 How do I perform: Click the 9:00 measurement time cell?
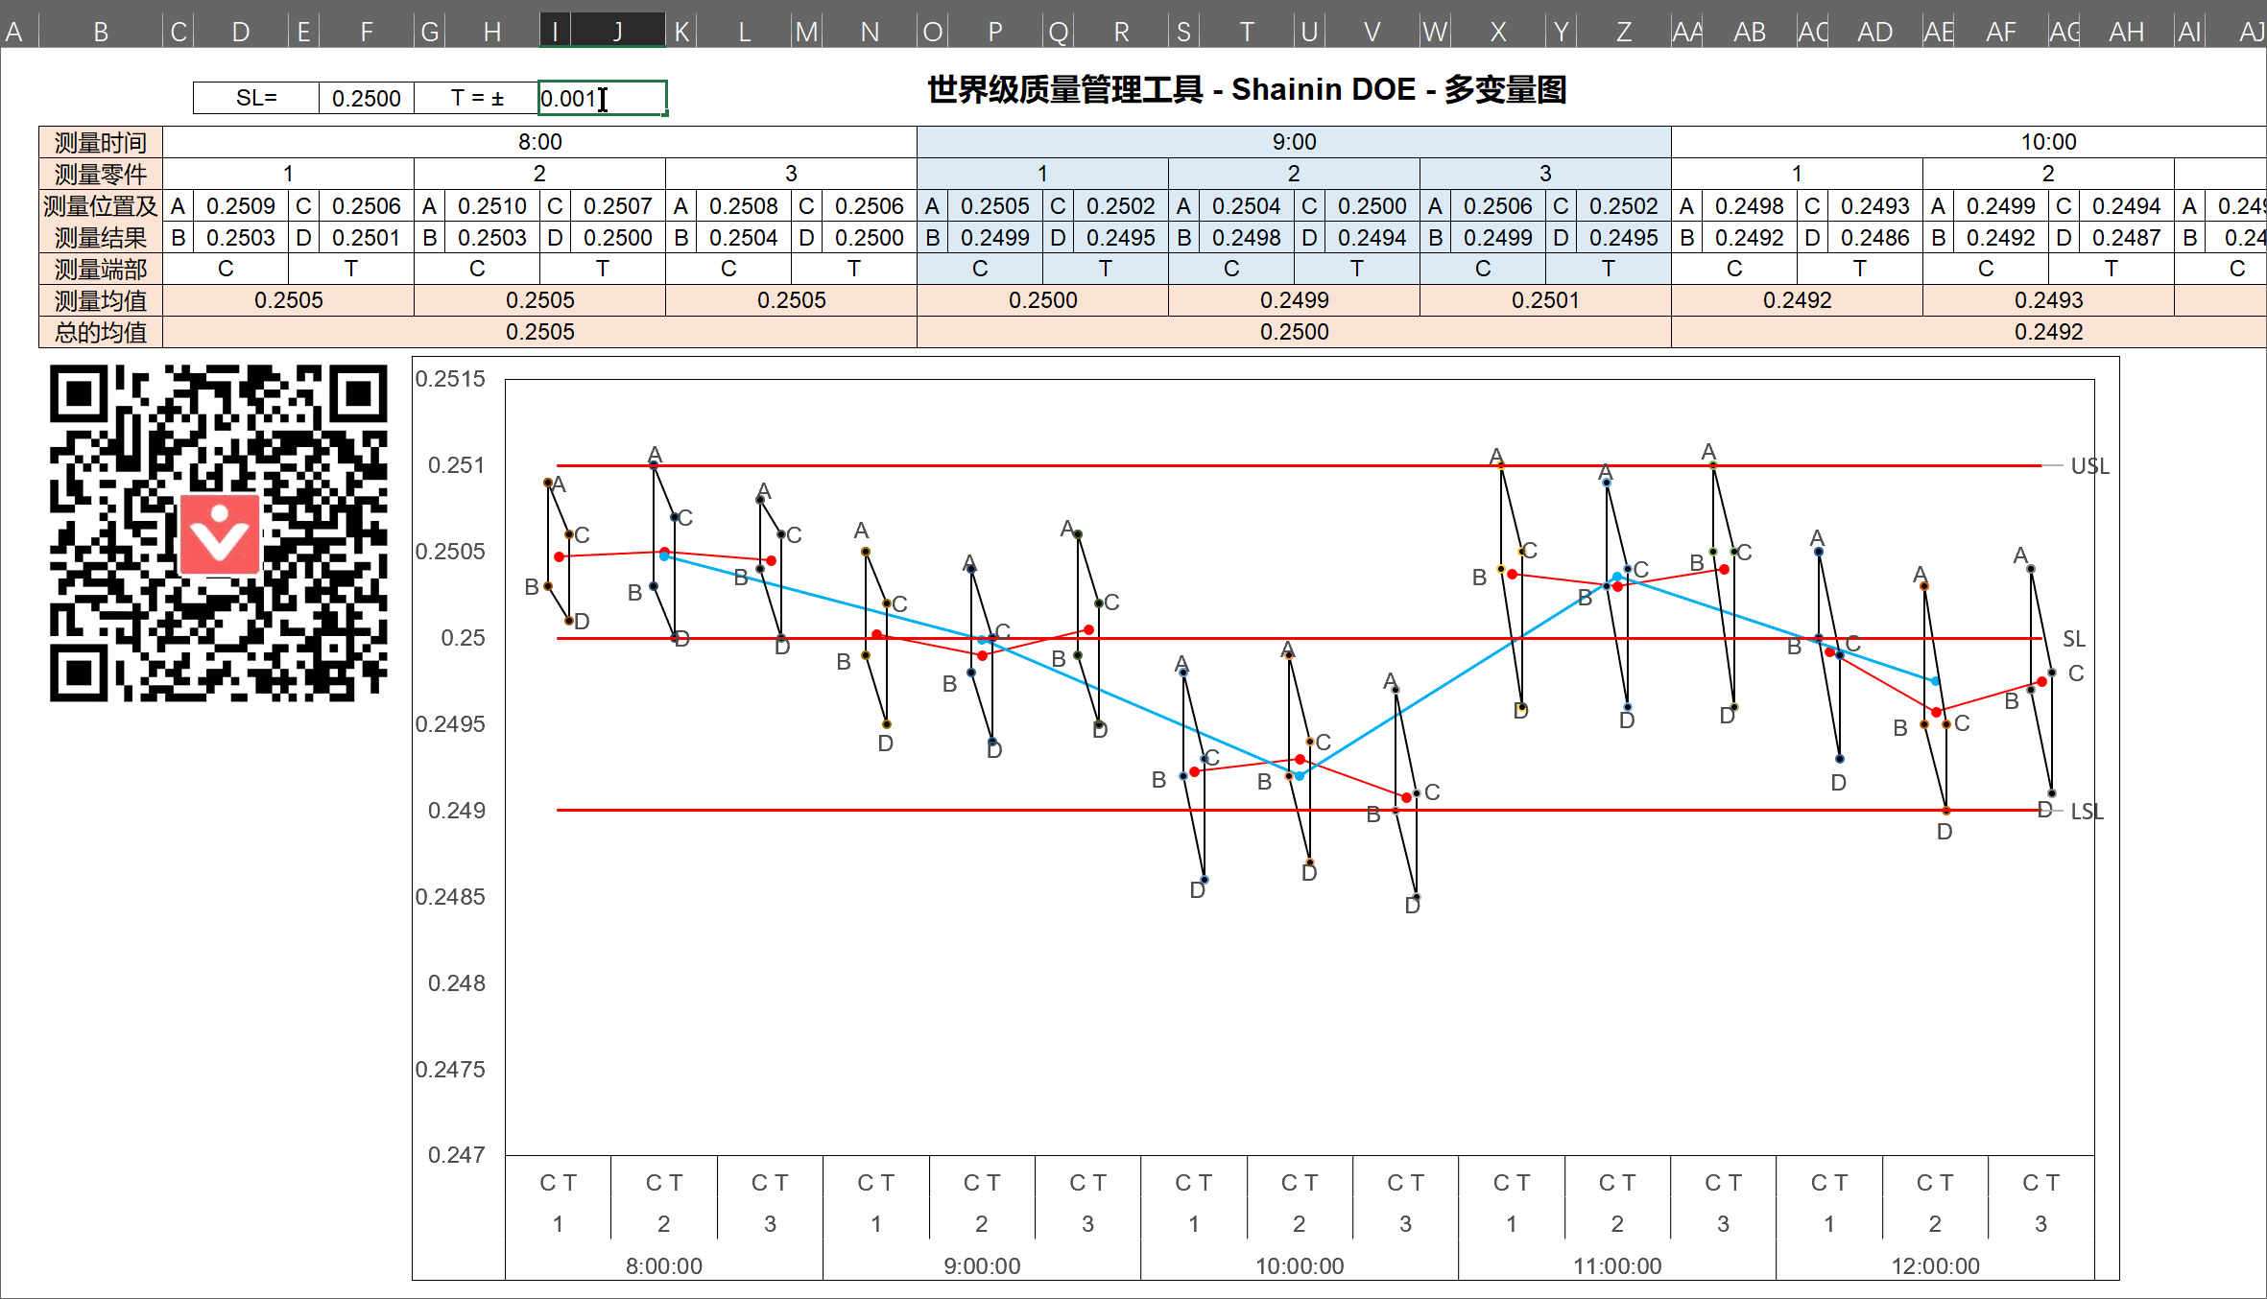[1294, 142]
